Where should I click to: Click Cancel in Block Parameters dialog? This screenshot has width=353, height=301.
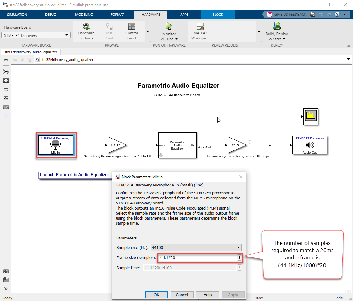[182, 295]
